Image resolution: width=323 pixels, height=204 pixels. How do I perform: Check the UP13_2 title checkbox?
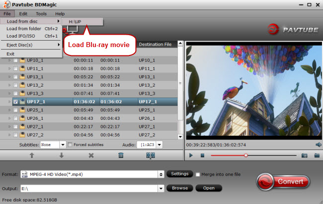[15, 85]
